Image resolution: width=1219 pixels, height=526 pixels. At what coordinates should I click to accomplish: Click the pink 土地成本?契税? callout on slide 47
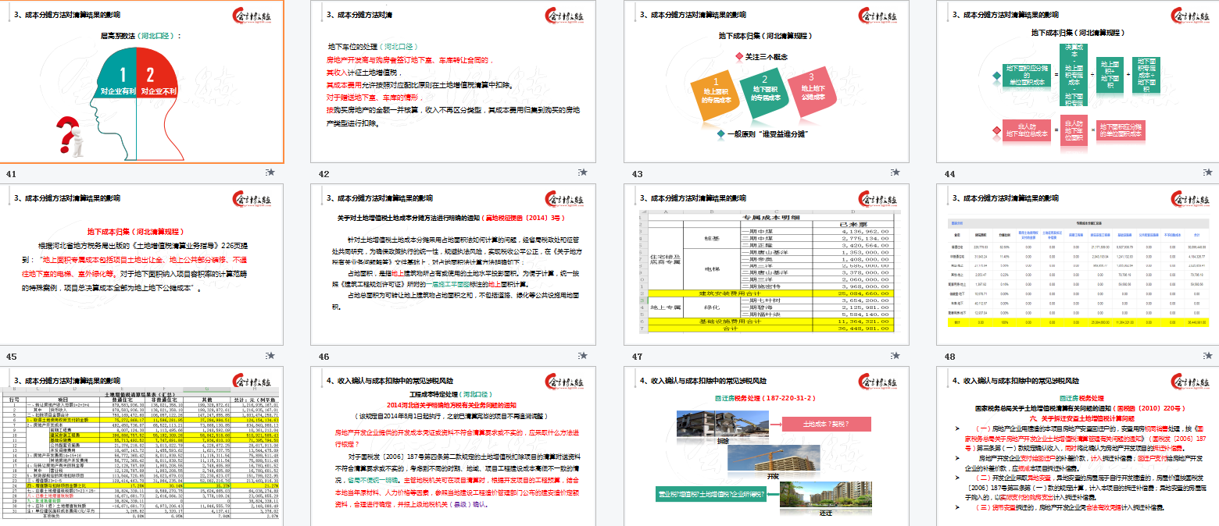pos(826,424)
